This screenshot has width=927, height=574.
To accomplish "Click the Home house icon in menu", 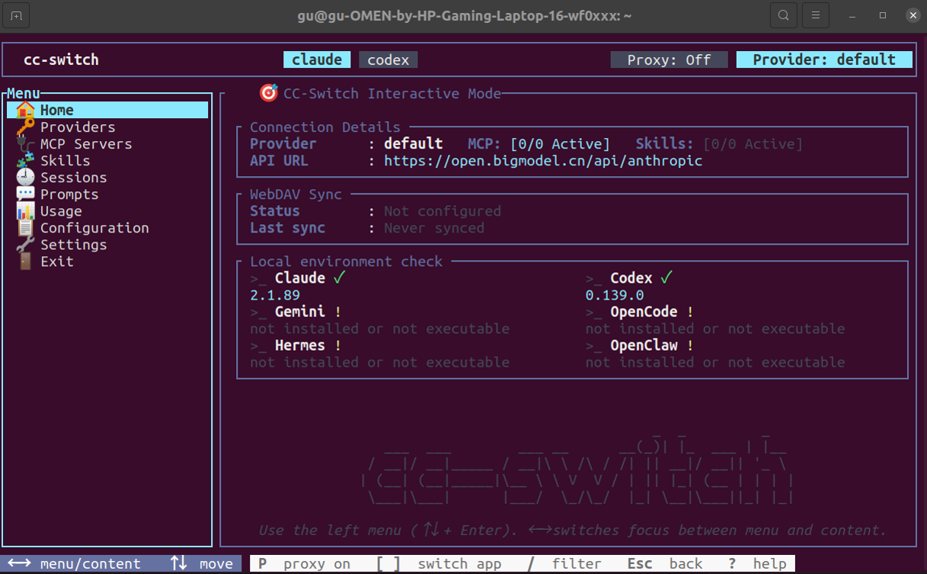I will [x=26, y=111].
